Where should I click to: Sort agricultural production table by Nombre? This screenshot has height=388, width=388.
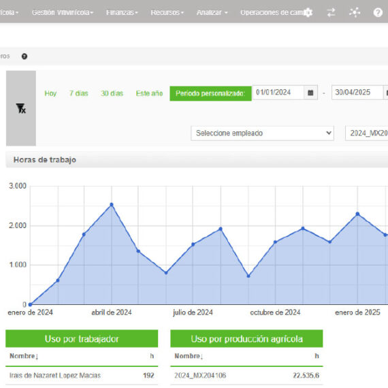tap(189, 356)
